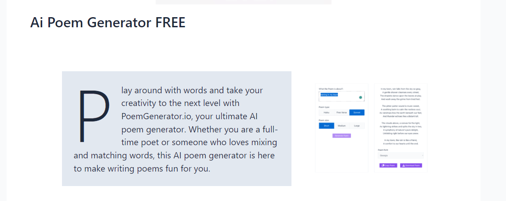
Task: Open the Poem font dropdown showing Georgia
Action: point(401,156)
